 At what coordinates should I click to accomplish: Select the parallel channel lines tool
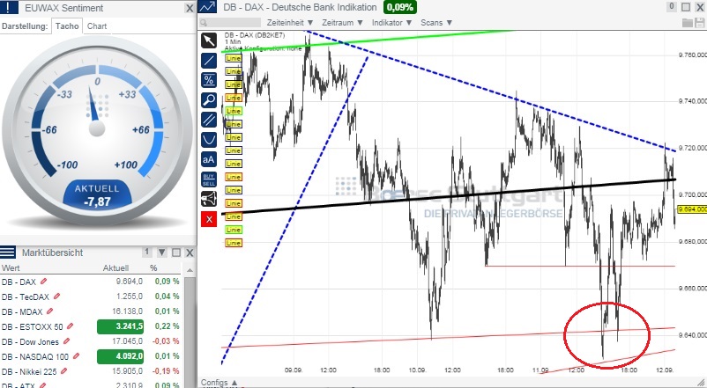click(209, 120)
